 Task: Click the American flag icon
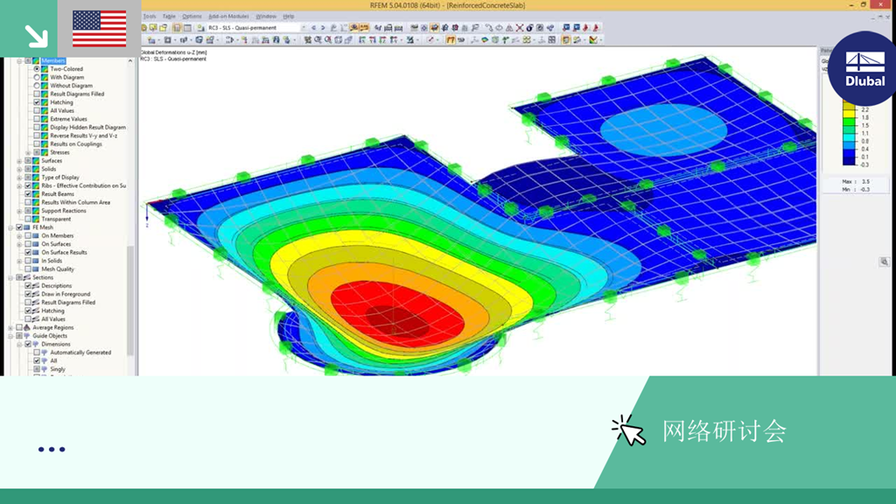[100, 29]
